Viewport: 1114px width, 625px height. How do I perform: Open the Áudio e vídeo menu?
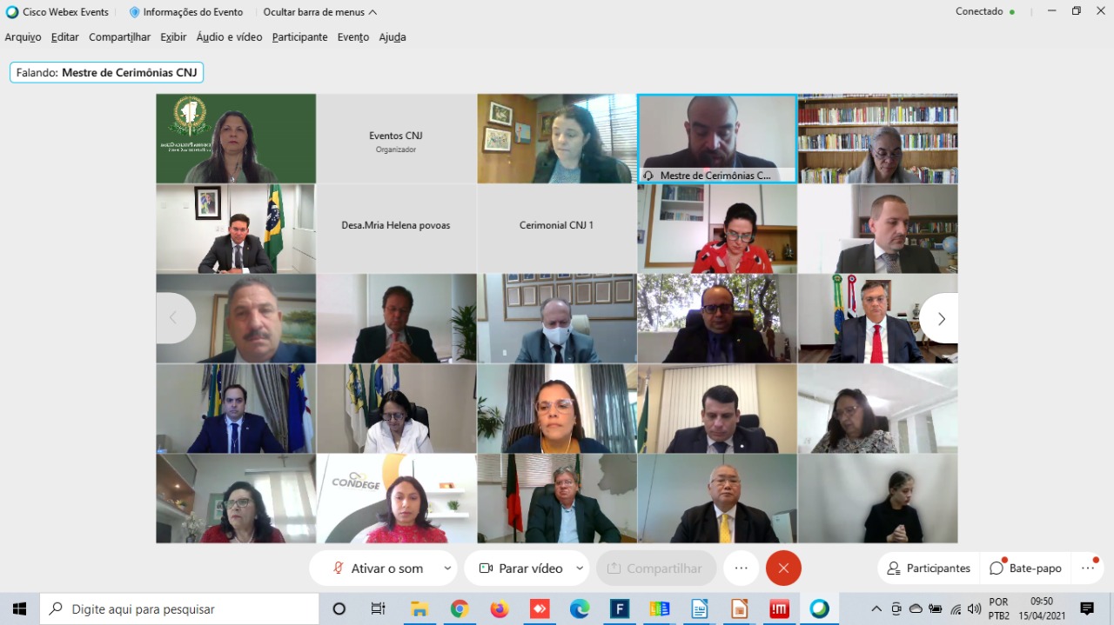click(229, 37)
